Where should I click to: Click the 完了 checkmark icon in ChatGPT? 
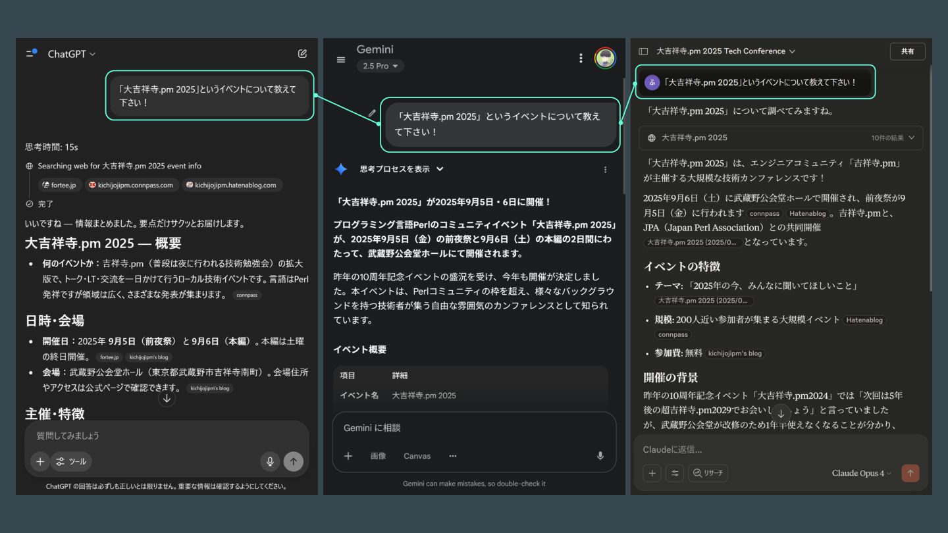click(30, 204)
